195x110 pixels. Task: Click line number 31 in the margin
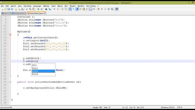[5, 88]
